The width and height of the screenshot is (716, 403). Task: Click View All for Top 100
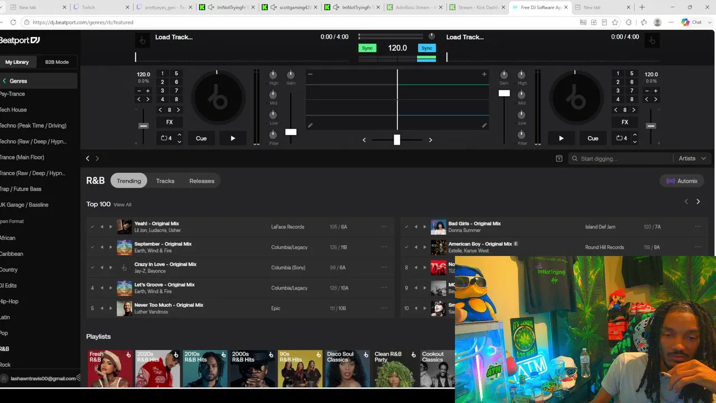123,205
